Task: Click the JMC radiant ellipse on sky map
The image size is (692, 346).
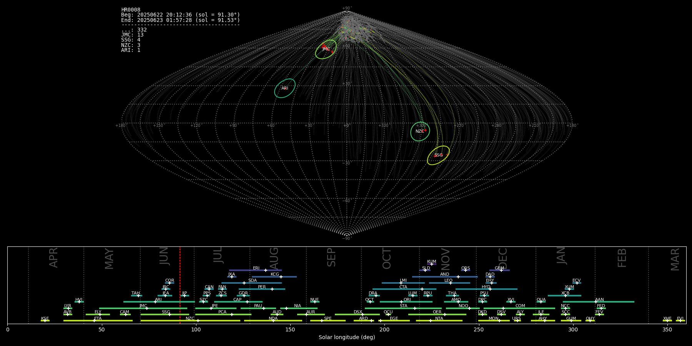Action: coord(326,49)
